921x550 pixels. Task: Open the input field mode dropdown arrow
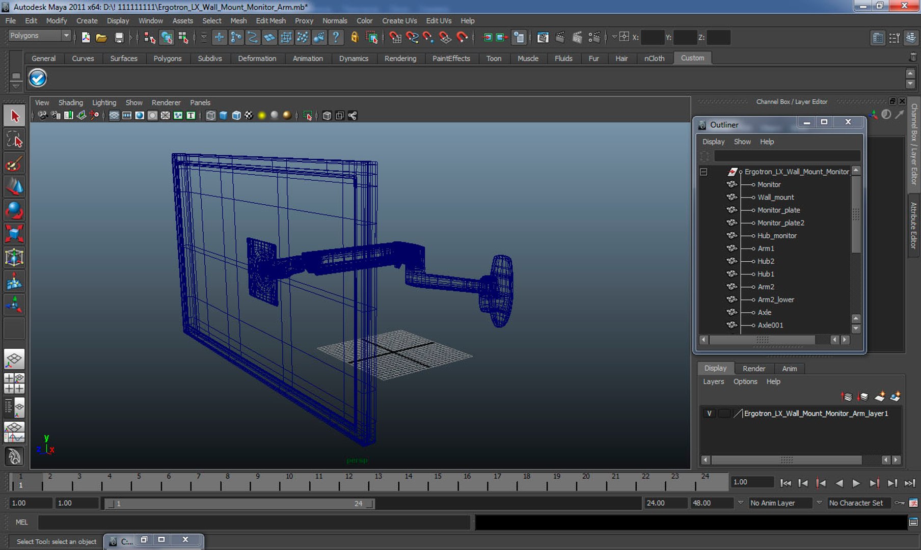click(x=614, y=37)
